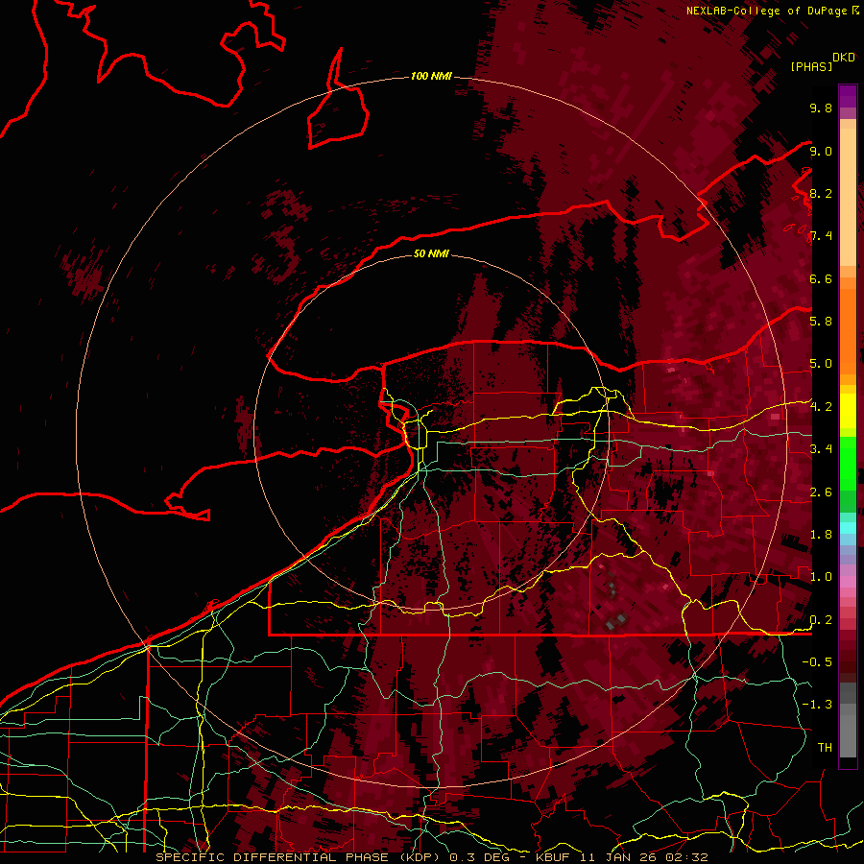
Task: Click the Specific Differential Phase KBUF caption
Action: [431, 857]
